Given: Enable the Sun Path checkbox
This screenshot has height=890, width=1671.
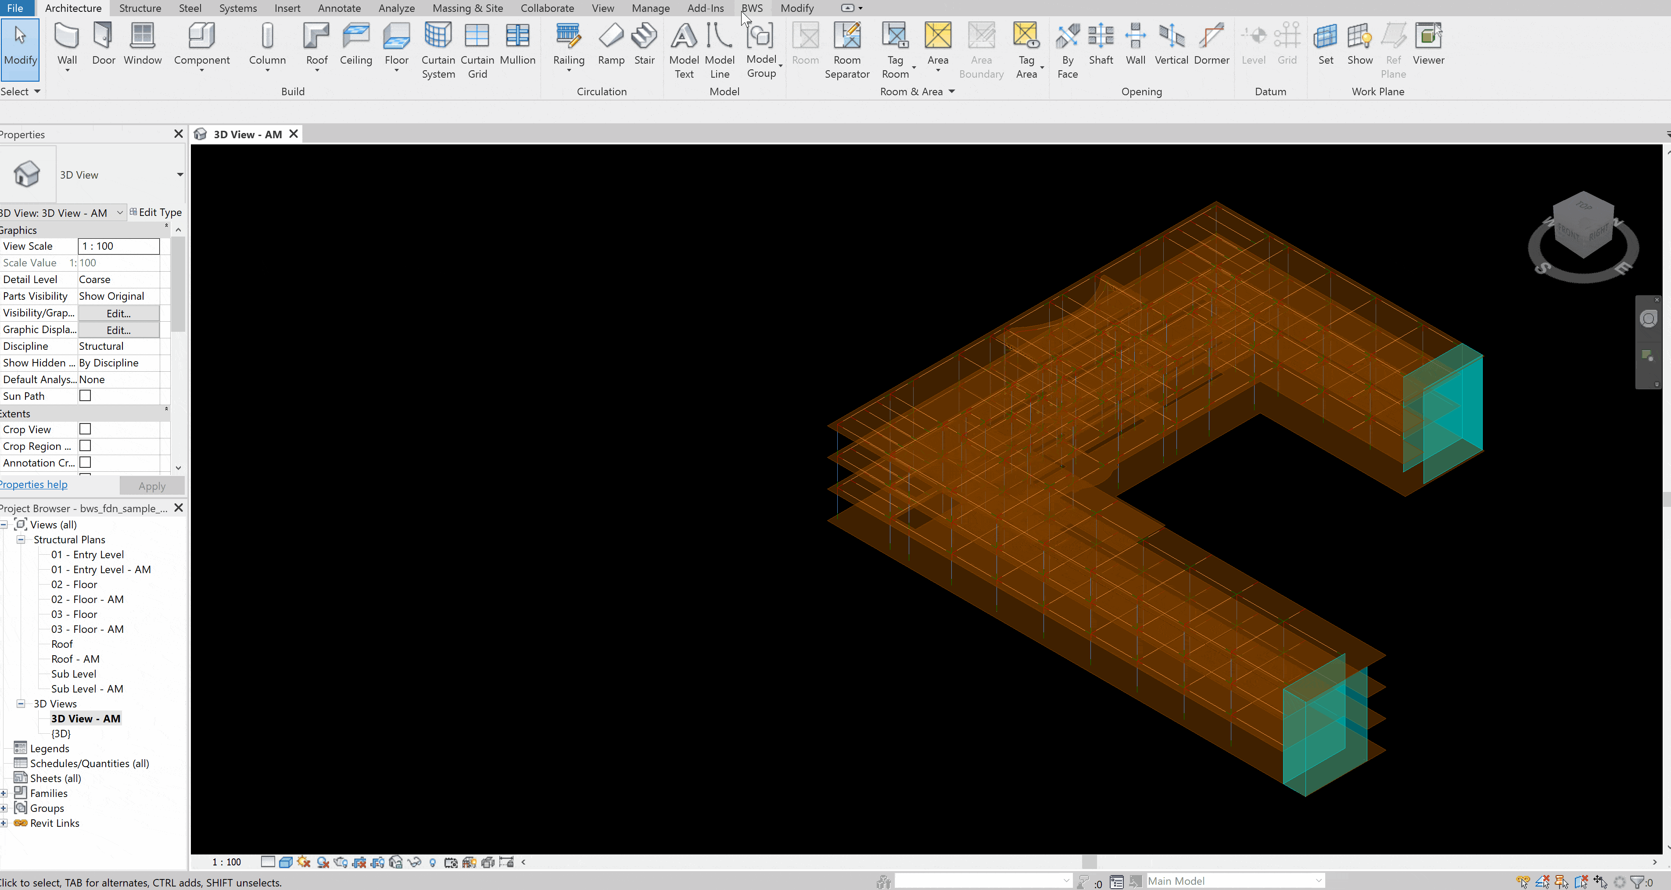Looking at the screenshot, I should pyautogui.click(x=85, y=396).
